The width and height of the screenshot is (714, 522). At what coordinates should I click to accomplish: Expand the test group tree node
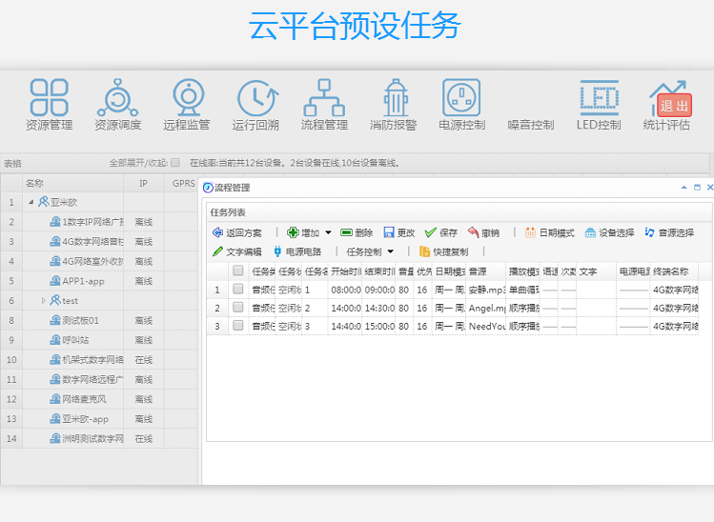[x=43, y=300]
